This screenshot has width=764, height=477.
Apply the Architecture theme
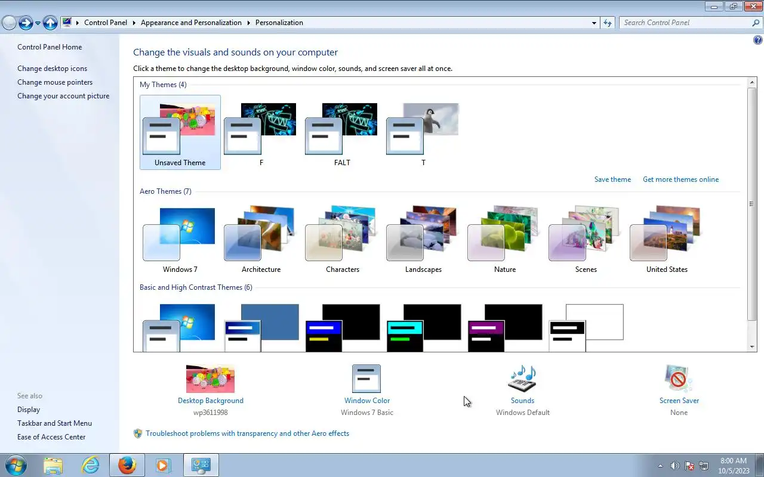pos(261,239)
